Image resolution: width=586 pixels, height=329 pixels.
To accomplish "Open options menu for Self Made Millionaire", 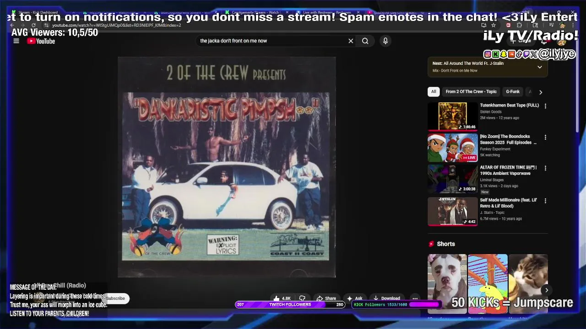I will tap(545, 201).
